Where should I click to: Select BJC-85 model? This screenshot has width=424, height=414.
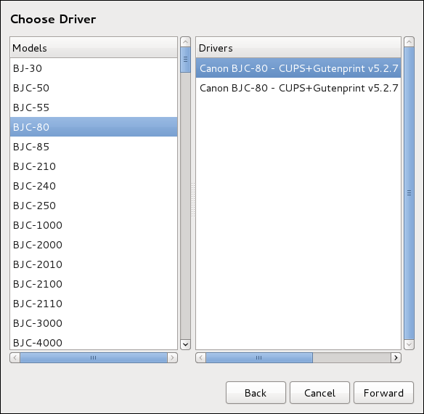(94, 147)
